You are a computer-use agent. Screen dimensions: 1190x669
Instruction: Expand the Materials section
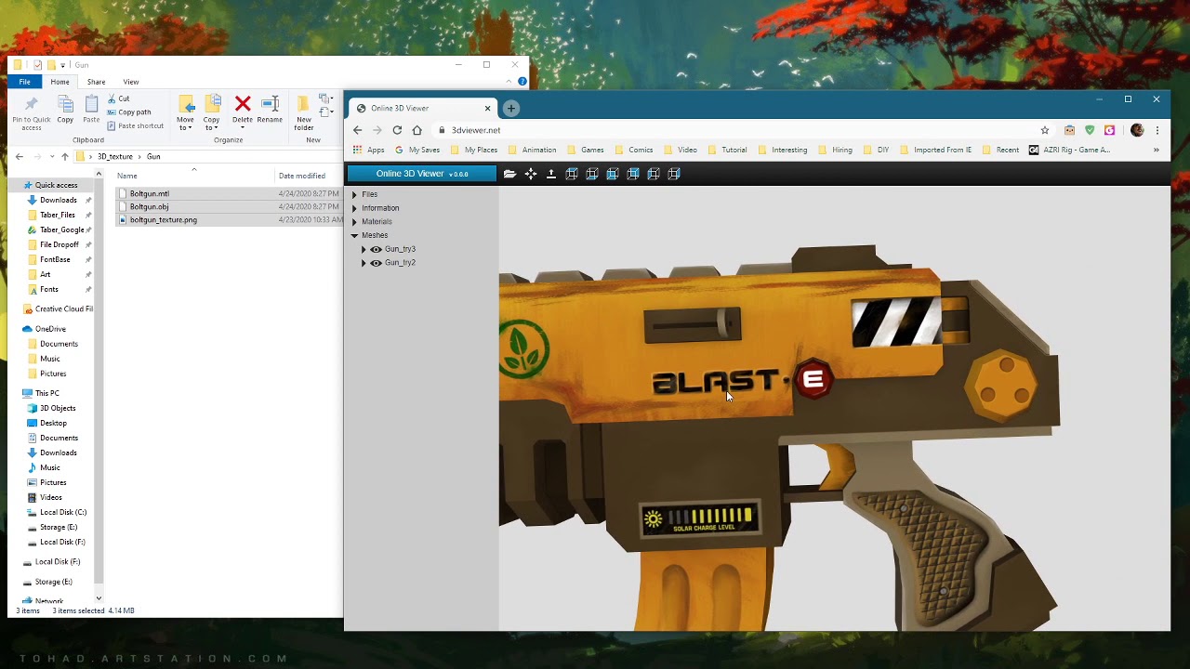coord(354,222)
